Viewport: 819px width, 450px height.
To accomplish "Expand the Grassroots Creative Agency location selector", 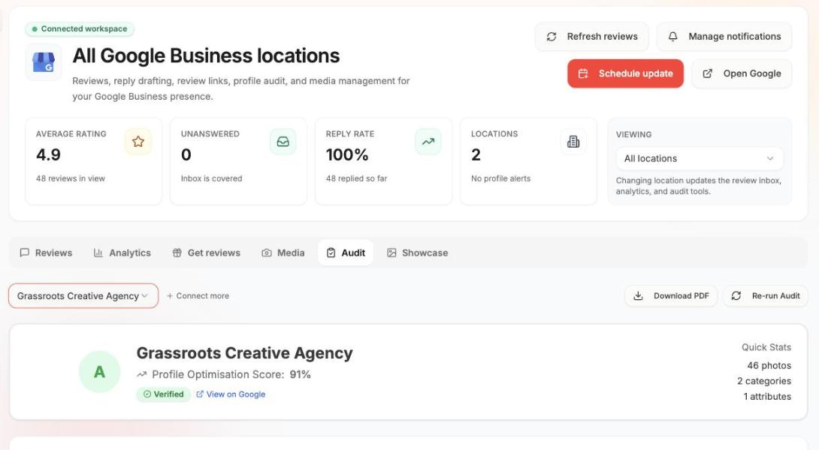I will point(83,295).
